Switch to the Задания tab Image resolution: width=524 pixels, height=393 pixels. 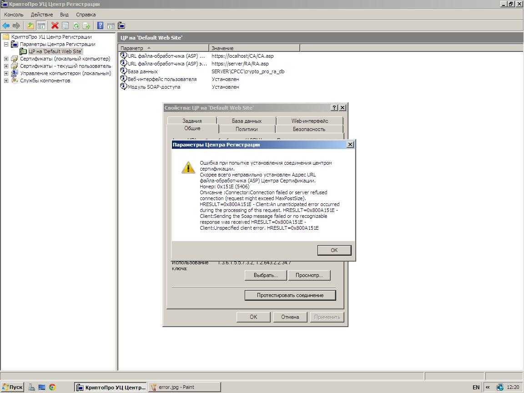(x=192, y=121)
